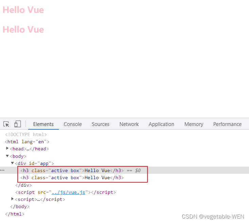Open the three-dots row actions icon
The height and width of the screenshot is (223, 249).
point(2,170)
